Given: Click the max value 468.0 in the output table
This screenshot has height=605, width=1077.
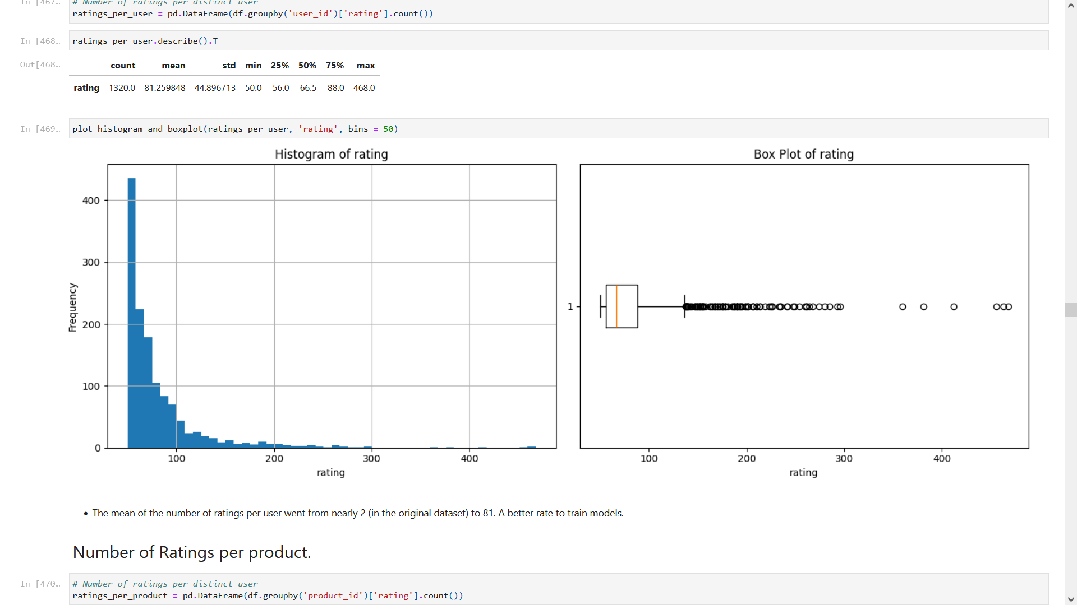Looking at the screenshot, I should (364, 87).
